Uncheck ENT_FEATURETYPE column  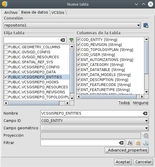pos(78,90)
